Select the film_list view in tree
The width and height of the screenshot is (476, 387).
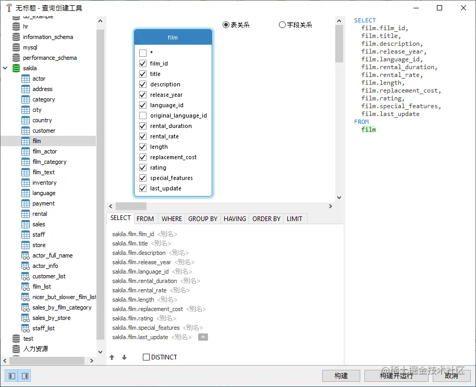(42, 287)
